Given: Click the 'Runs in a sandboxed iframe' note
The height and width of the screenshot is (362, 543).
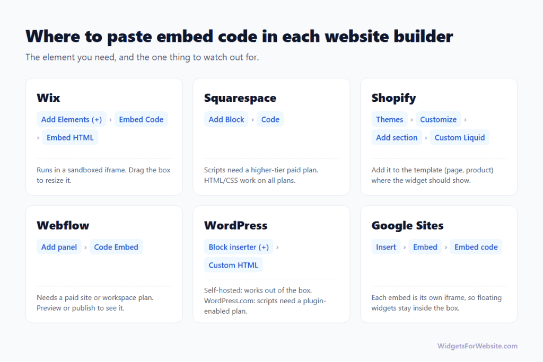Looking at the screenshot, I should coord(103,175).
